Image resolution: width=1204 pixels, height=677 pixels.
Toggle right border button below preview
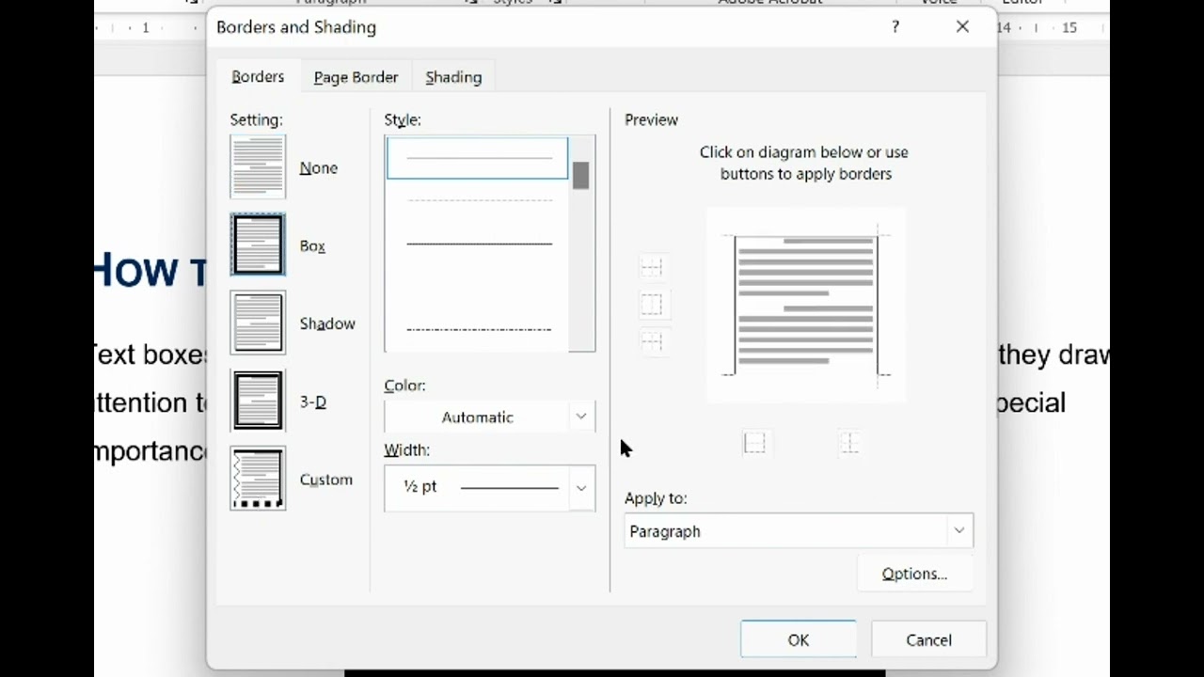(849, 443)
